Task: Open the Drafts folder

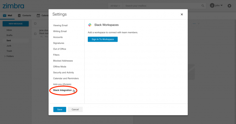Action: [x=9, y=35]
